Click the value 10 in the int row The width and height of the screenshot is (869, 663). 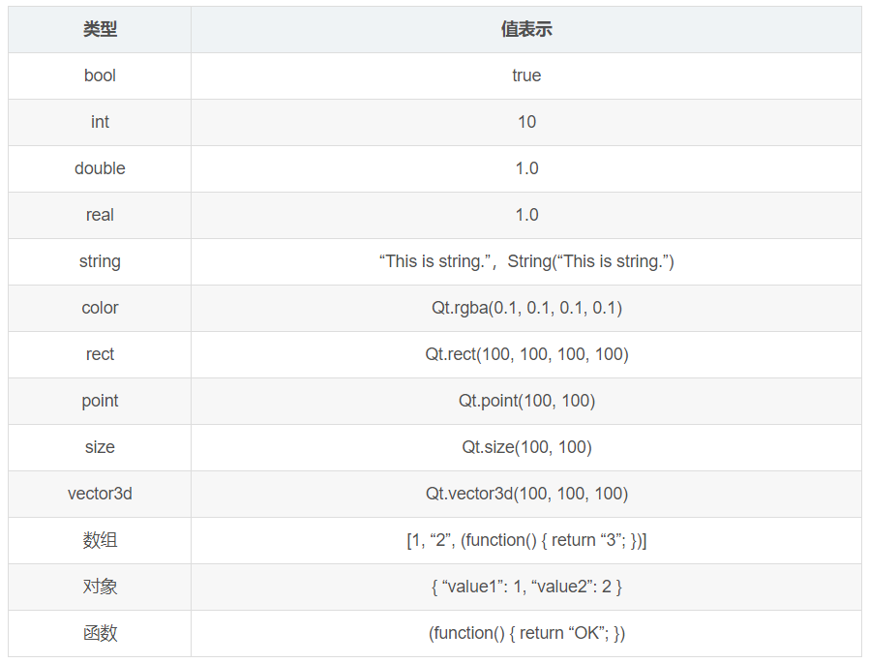(x=526, y=122)
